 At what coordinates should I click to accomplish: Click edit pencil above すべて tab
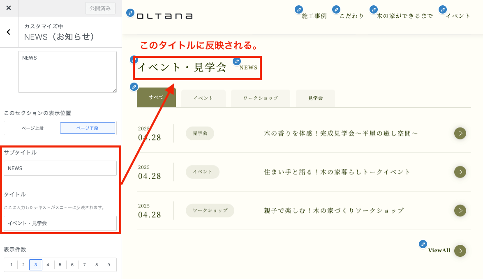[x=134, y=87]
